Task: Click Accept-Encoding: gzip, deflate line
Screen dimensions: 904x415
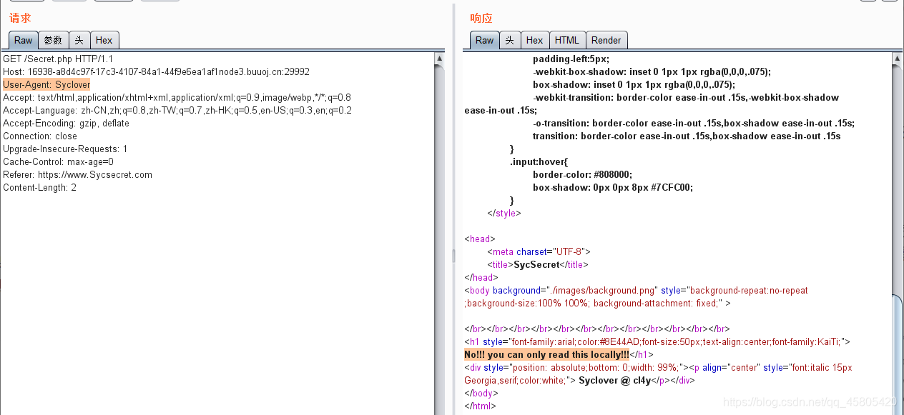Action: 66,123
